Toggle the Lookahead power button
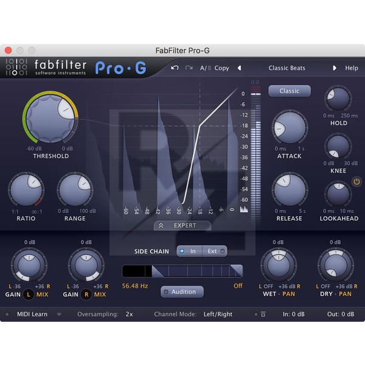The width and height of the screenshot is (365, 365). point(356,181)
